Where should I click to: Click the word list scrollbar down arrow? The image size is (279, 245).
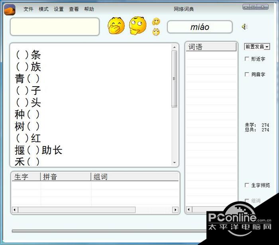click(175, 162)
